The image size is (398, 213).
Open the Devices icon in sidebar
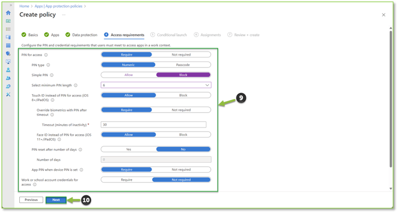8,37
